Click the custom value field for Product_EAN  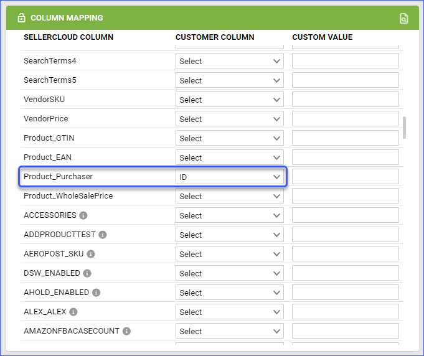[345, 157]
